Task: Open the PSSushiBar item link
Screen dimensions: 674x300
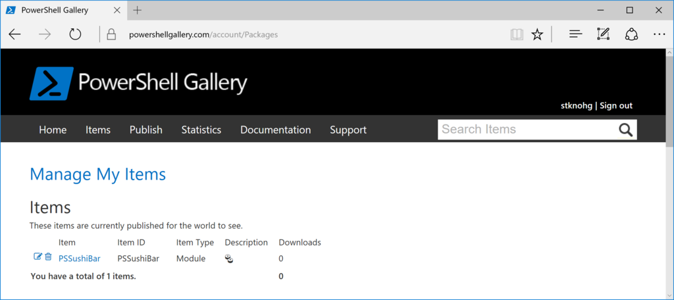Action: pyautogui.click(x=80, y=259)
